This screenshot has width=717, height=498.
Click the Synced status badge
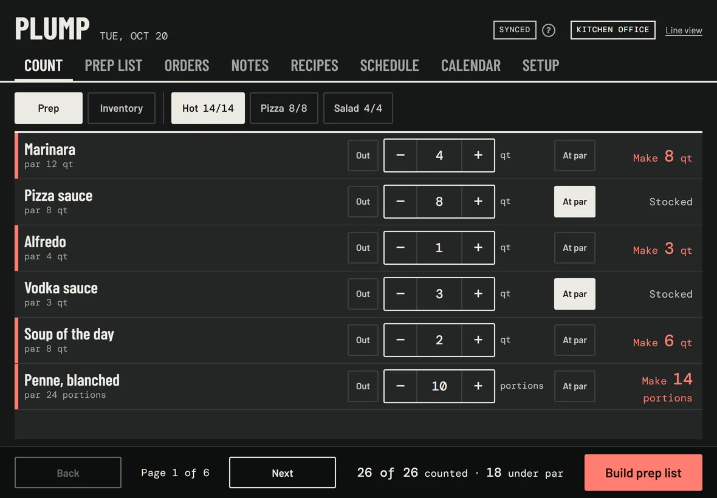(x=515, y=30)
